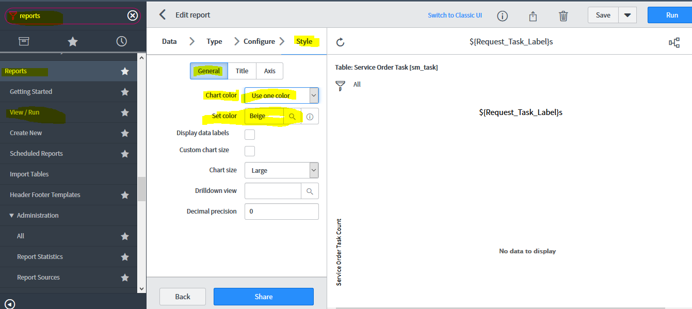
Task: Open Import Tables module
Action: coord(29,174)
